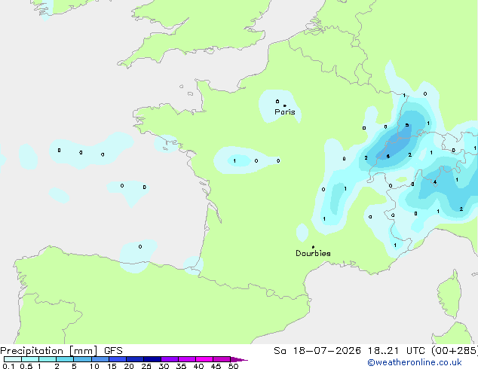Click the legend tick label "0.1"
Viewport: 478px width, 369px height.
click(8, 366)
